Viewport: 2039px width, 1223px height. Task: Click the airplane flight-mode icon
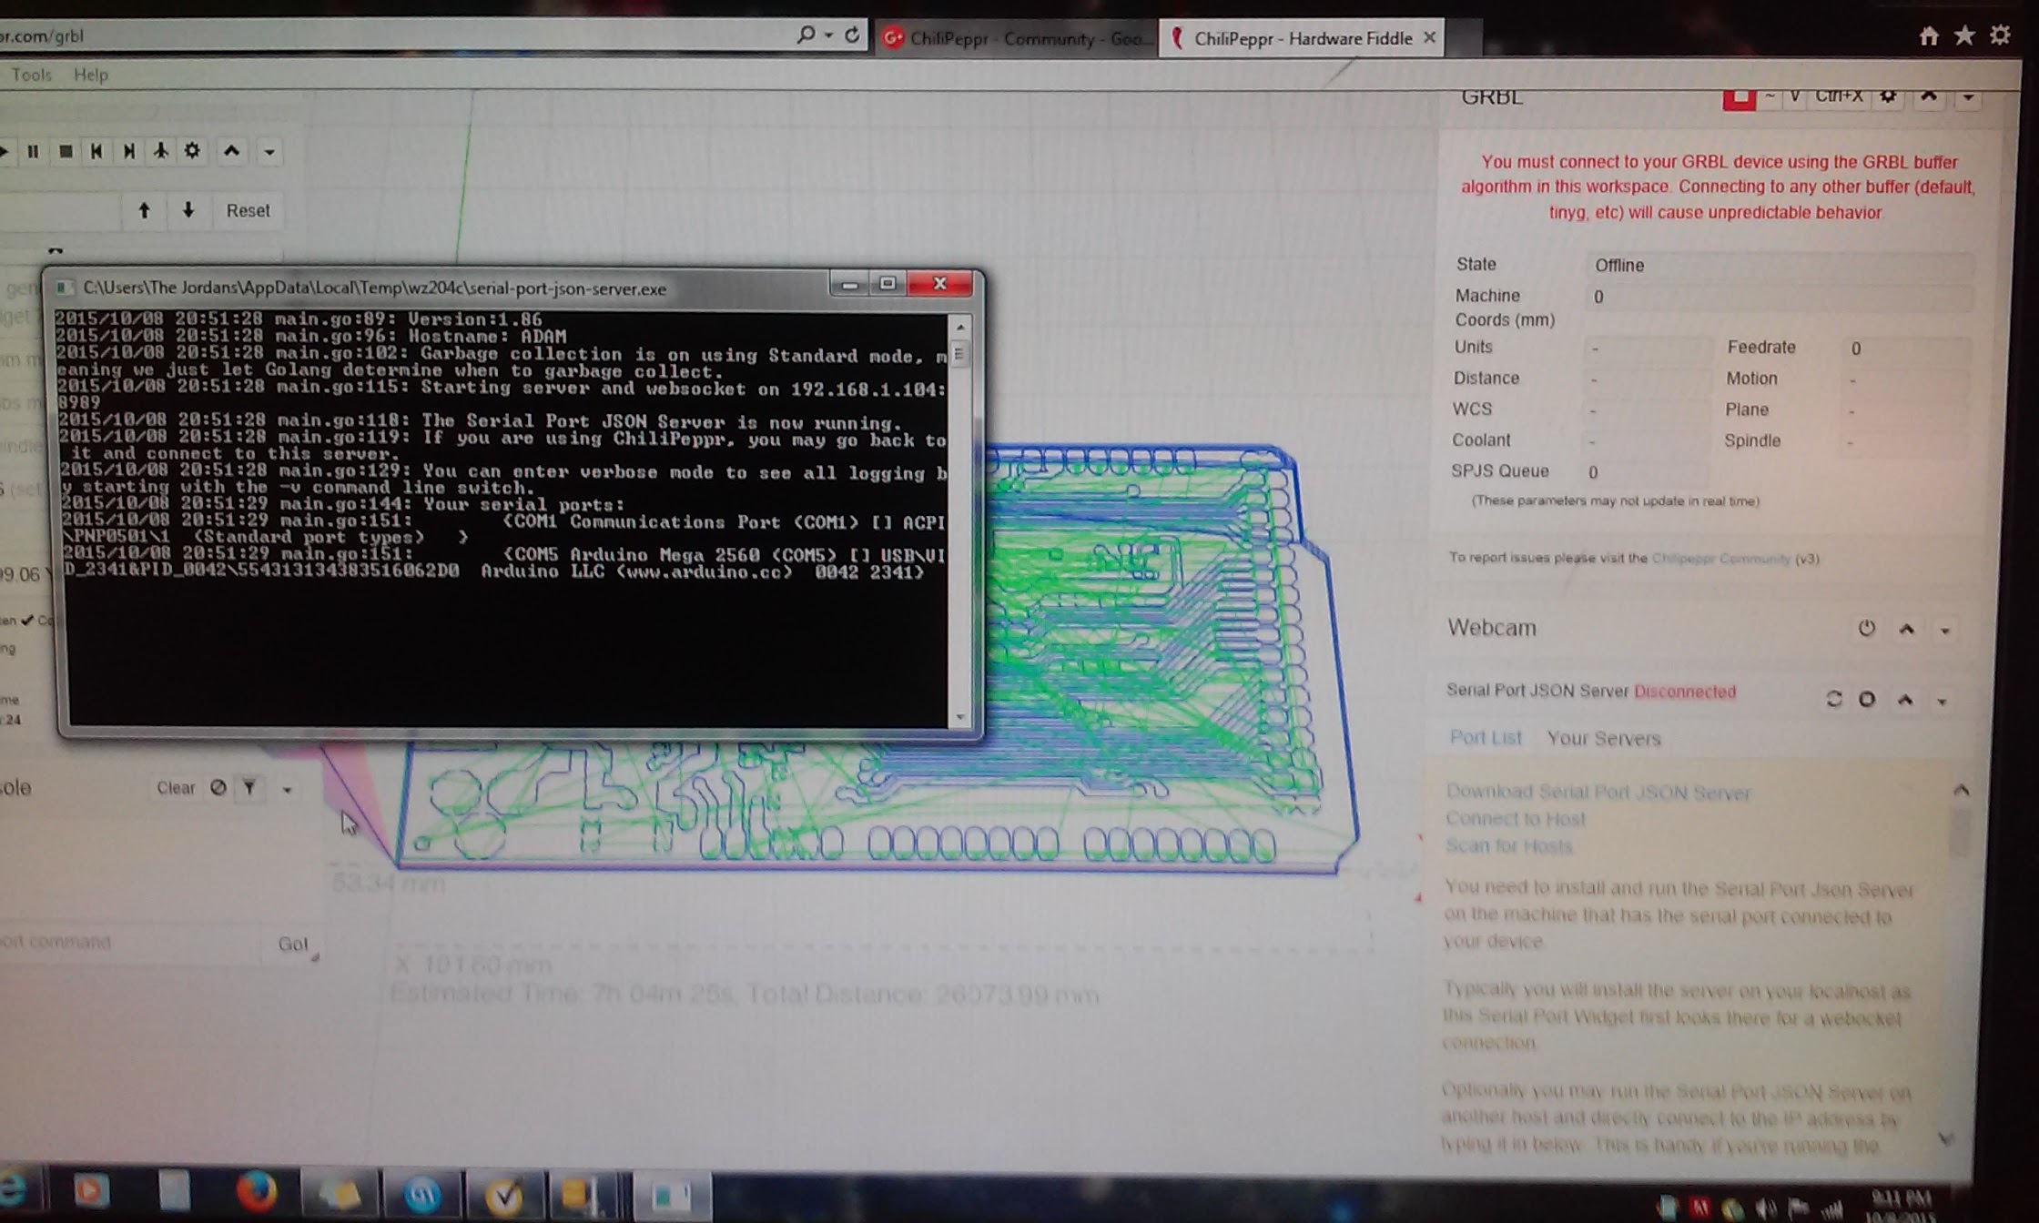click(x=160, y=151)
